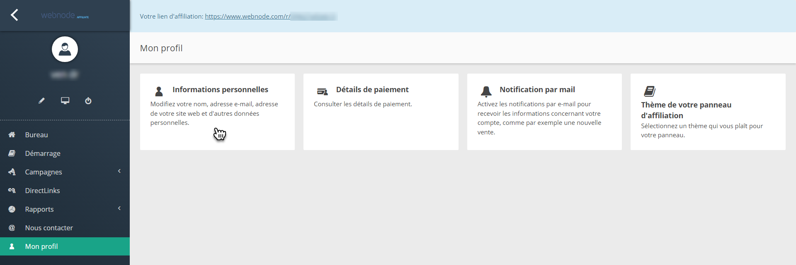Click the monitor screen icon in sidebar
The image size is (796, 265).
65,100
